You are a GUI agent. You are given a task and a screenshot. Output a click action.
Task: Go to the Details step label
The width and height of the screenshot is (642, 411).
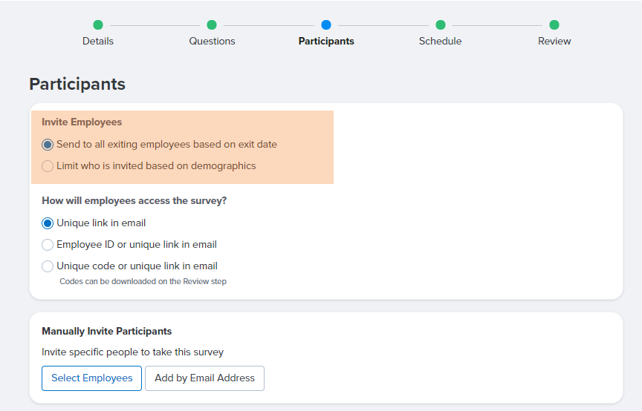(x=98, y=42)
